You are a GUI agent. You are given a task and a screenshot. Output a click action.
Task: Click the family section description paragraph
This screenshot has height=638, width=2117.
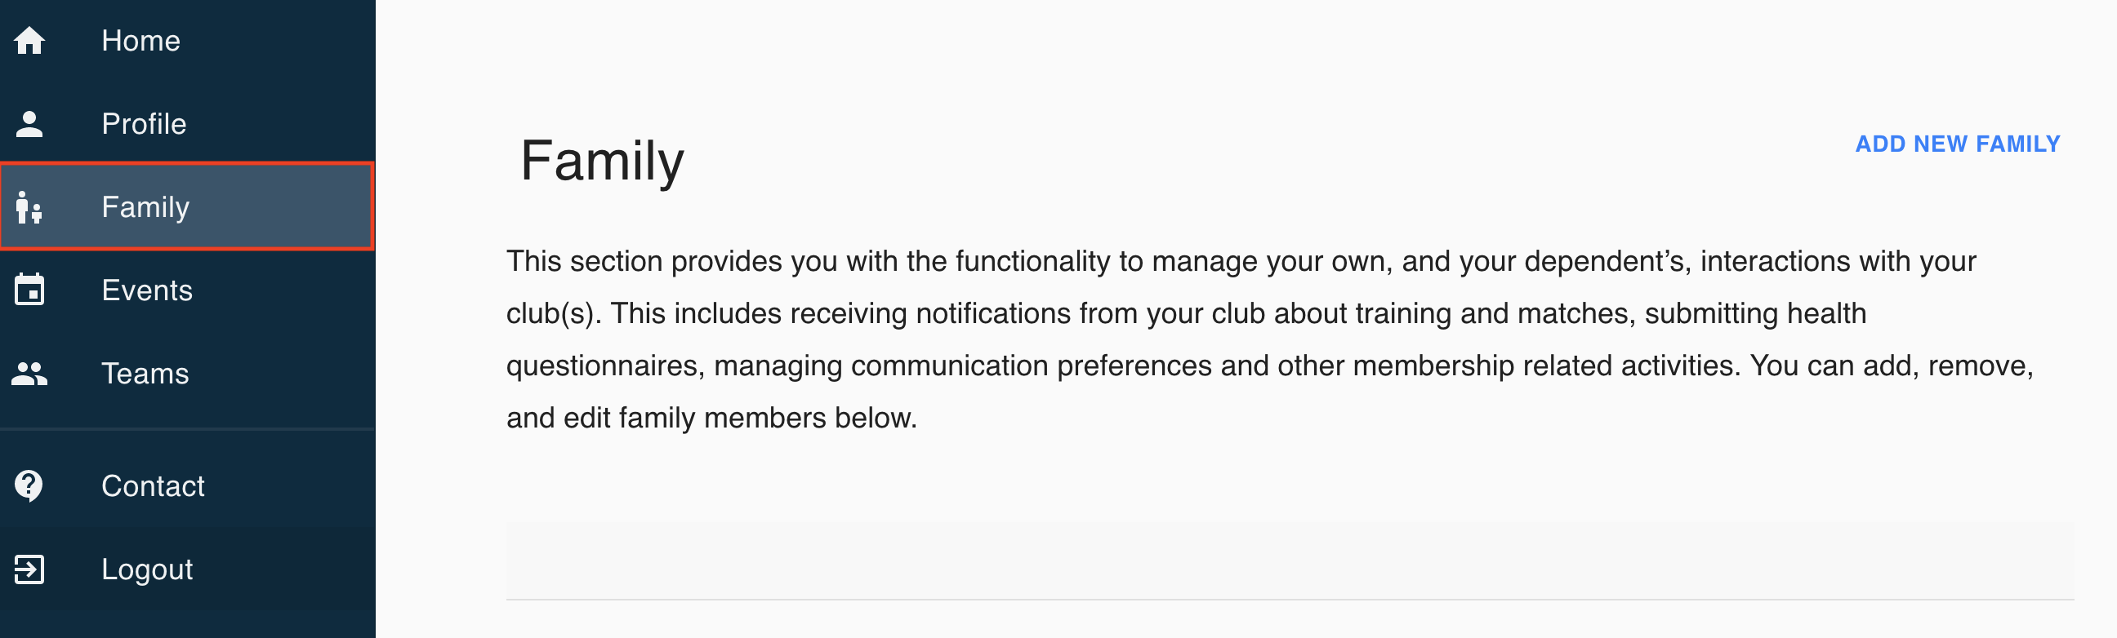[x=1270, y=339]
